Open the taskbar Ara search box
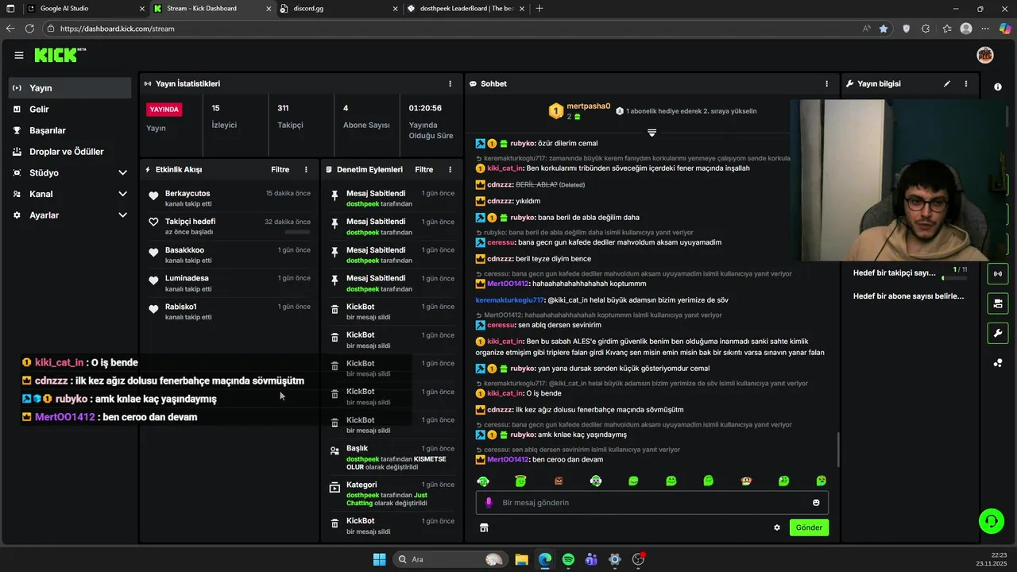This screenshot has width=1017, height=572. coord(450,559)
